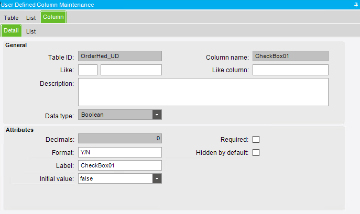This screenshot has height=214, width=360.
Task: Click the wider second Like field
Action: pyautogui.click(x=131, y=70)
